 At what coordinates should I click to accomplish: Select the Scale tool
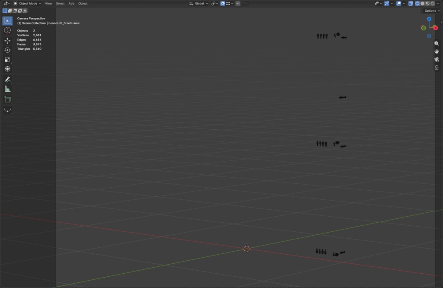click(x=7, y=60)
